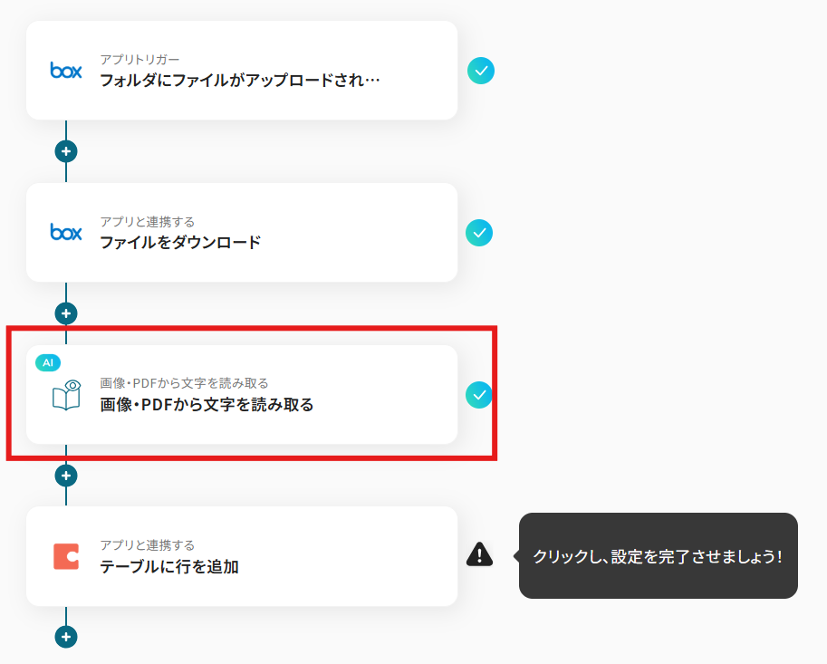
Task: Click the orange Coda icon on the add-row card
Action: (66, 556)
